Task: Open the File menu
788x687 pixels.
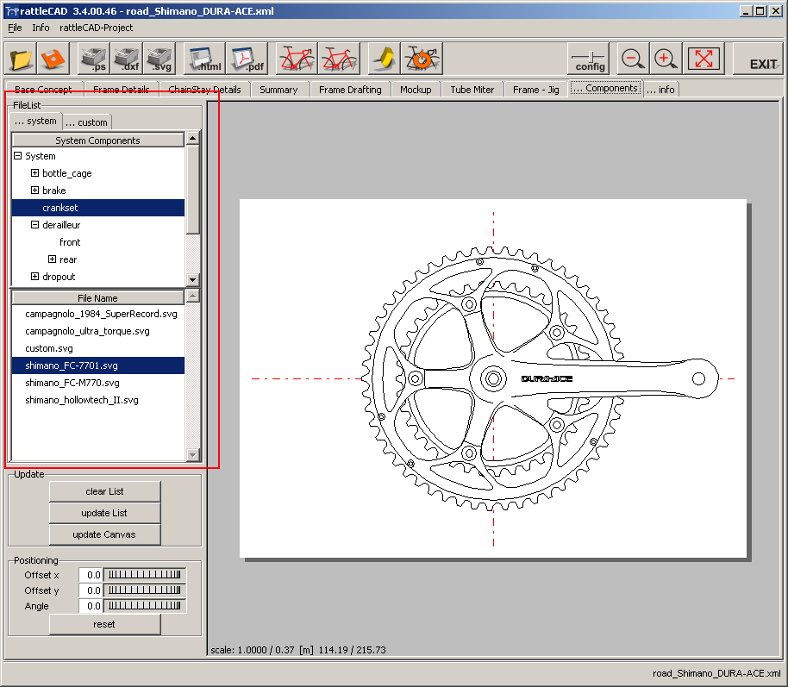Action: 15,28
